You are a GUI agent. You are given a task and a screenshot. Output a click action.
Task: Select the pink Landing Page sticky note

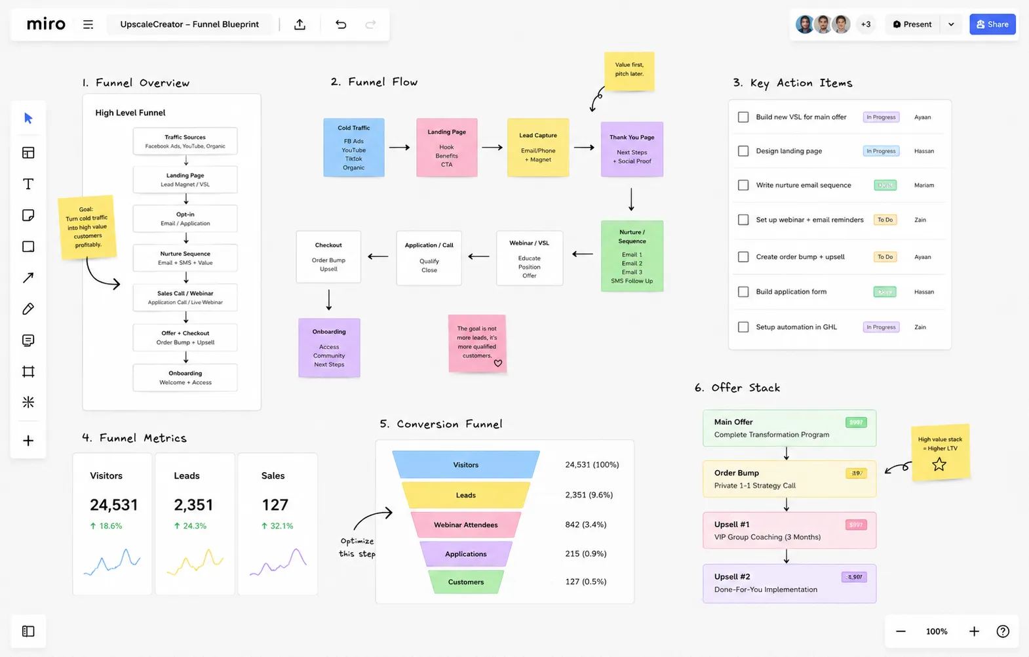447,148
